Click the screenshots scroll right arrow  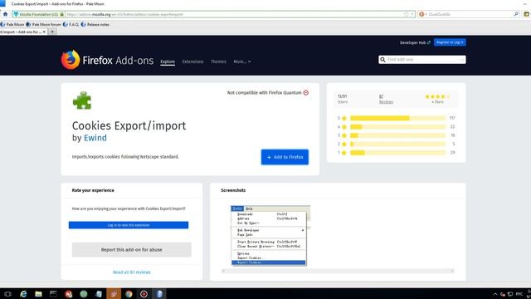[452, 271]
